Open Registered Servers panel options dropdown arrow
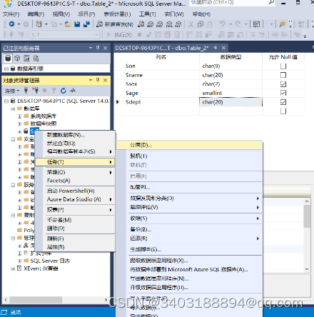 [x=91, y=48]
